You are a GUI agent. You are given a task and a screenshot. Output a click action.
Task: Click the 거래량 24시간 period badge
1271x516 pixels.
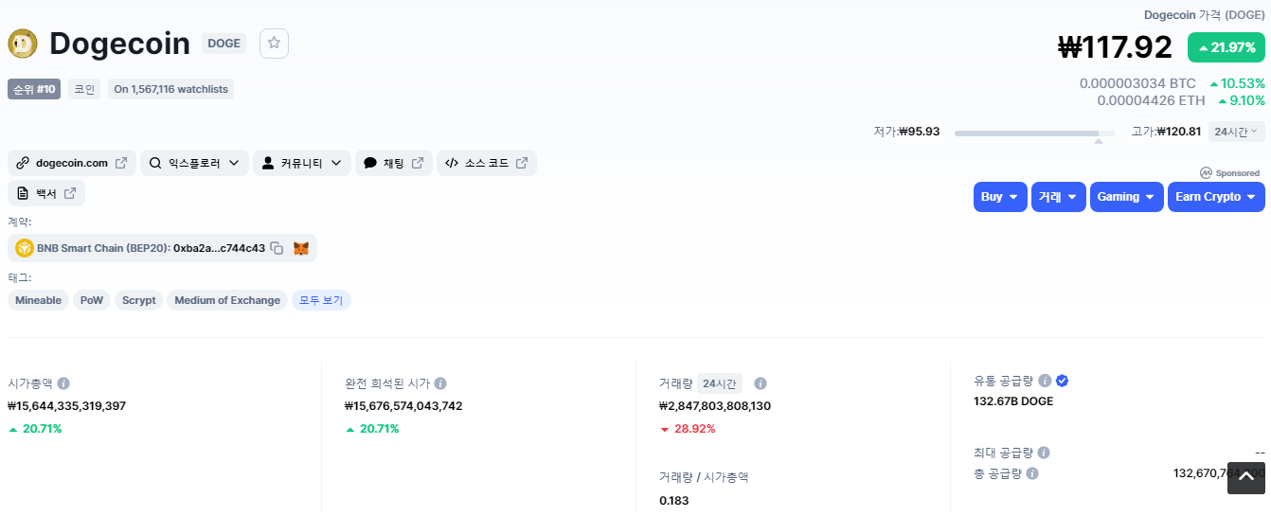pyautogui.click(x=720, y=383)
